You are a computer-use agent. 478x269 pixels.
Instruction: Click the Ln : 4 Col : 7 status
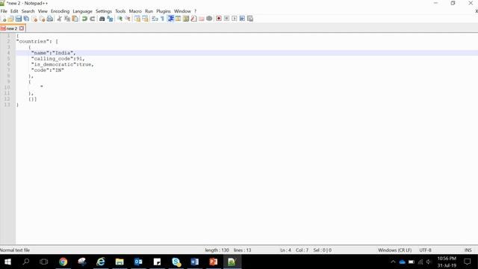[294, 250]
